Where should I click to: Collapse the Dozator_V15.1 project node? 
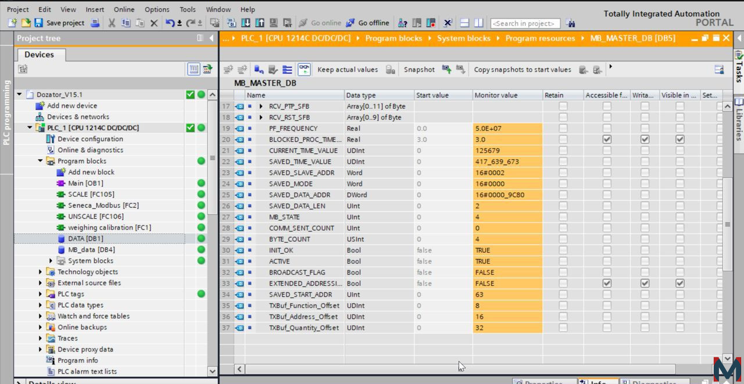tap(19, 95)
